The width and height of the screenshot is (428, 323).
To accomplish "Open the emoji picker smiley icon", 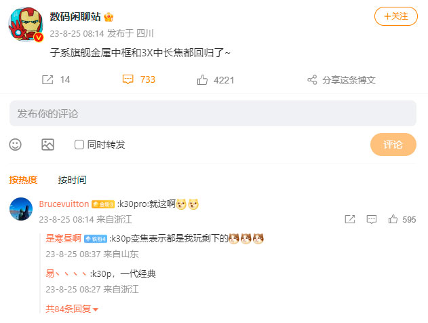I will [x=16, y=145].
